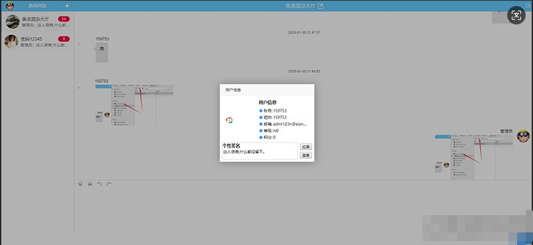The image size is (533, 245).
Task: Open the 鱼龙混杂大厅 room in the list
Action: coord(37,22)
